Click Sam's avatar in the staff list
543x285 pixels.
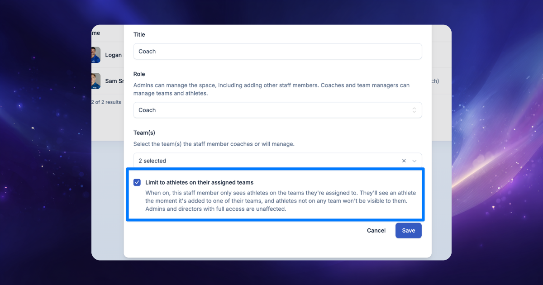95,81
